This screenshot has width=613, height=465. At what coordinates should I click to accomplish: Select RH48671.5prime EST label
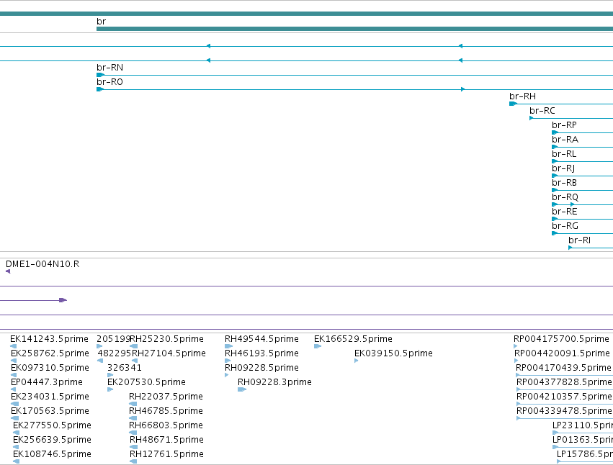tap(166, 440)
